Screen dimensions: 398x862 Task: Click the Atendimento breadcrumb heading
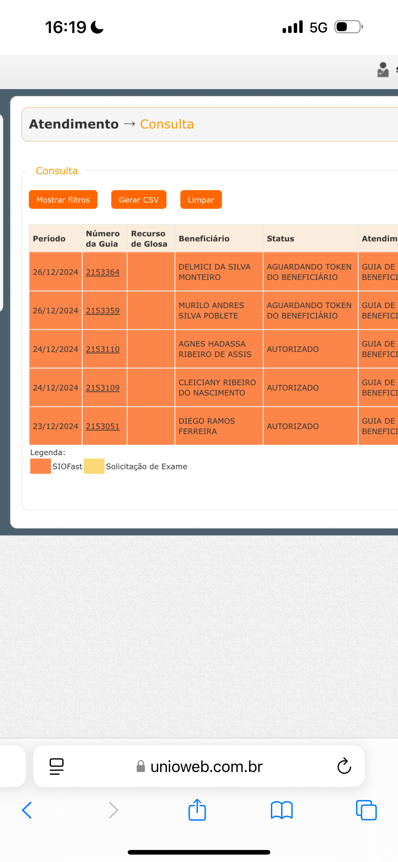click(74, 124)
